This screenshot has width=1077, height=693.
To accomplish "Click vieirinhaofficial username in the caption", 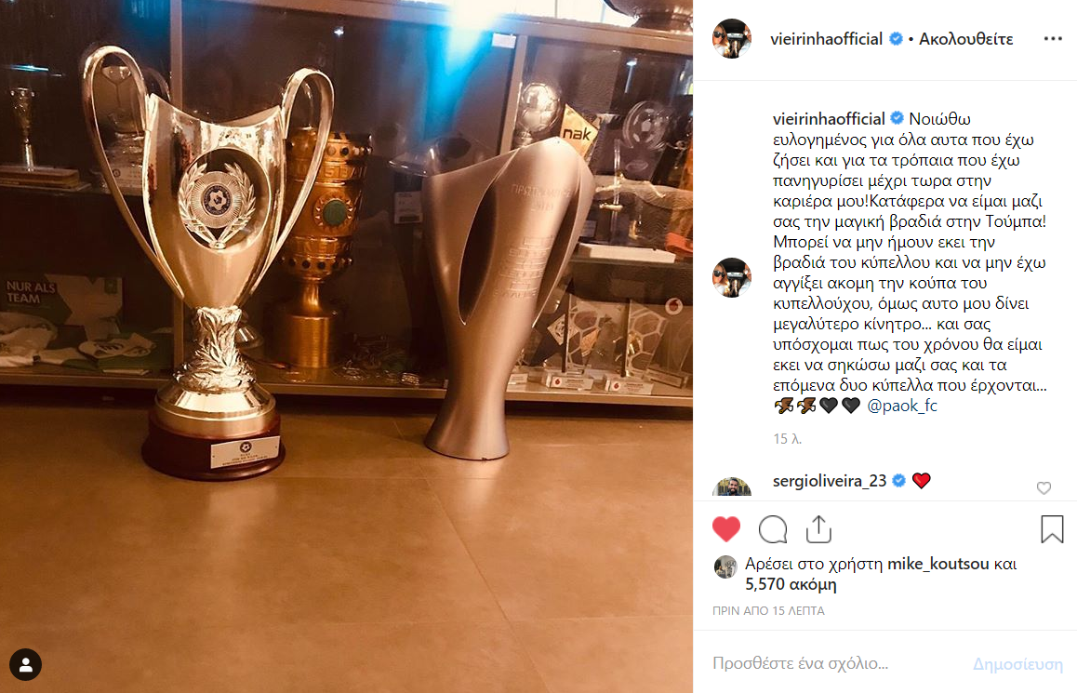I will coord(829,119).
